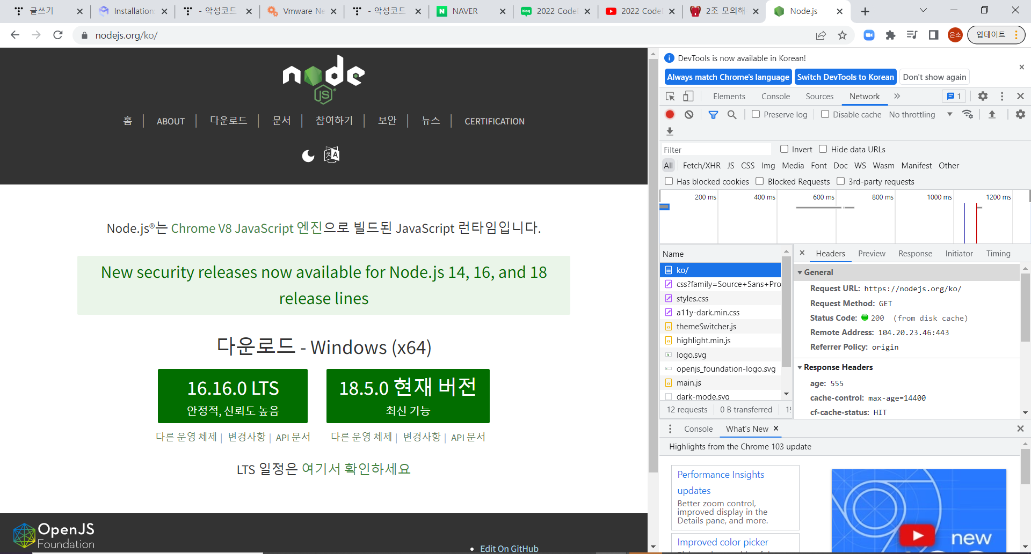Viewport: 1031px width, 554px height.
Task: Open Network panel settings gear
Action: pos(1020,114)
